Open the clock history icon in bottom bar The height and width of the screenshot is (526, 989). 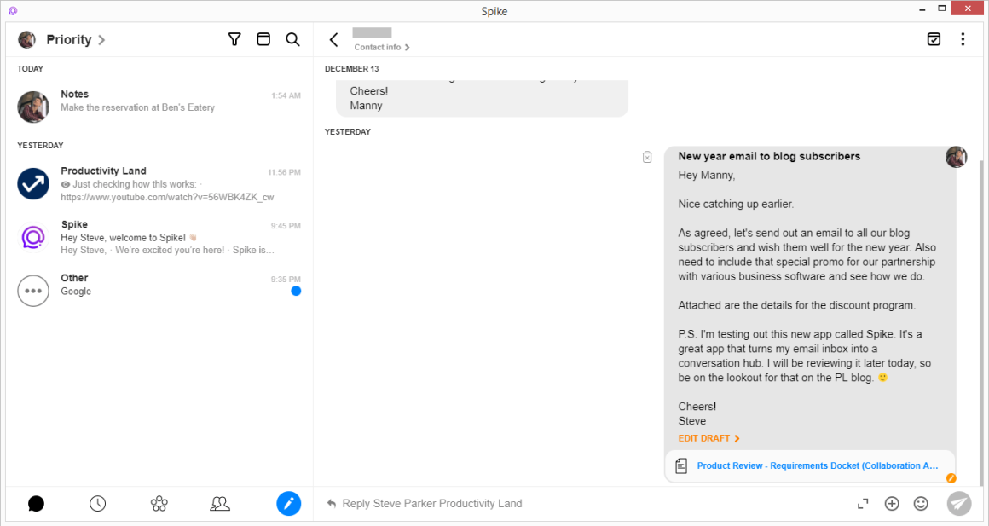pyautogui.click(x=97, y=503)
